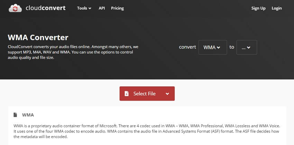Click the cloudconvert brand name text
The height and width of the screenshot is (145, 294).
point(46,8)
